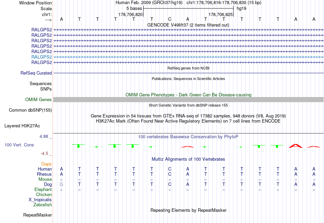Click the 178,706,820 position marker

pyautogui.click(x=130, y=14)
